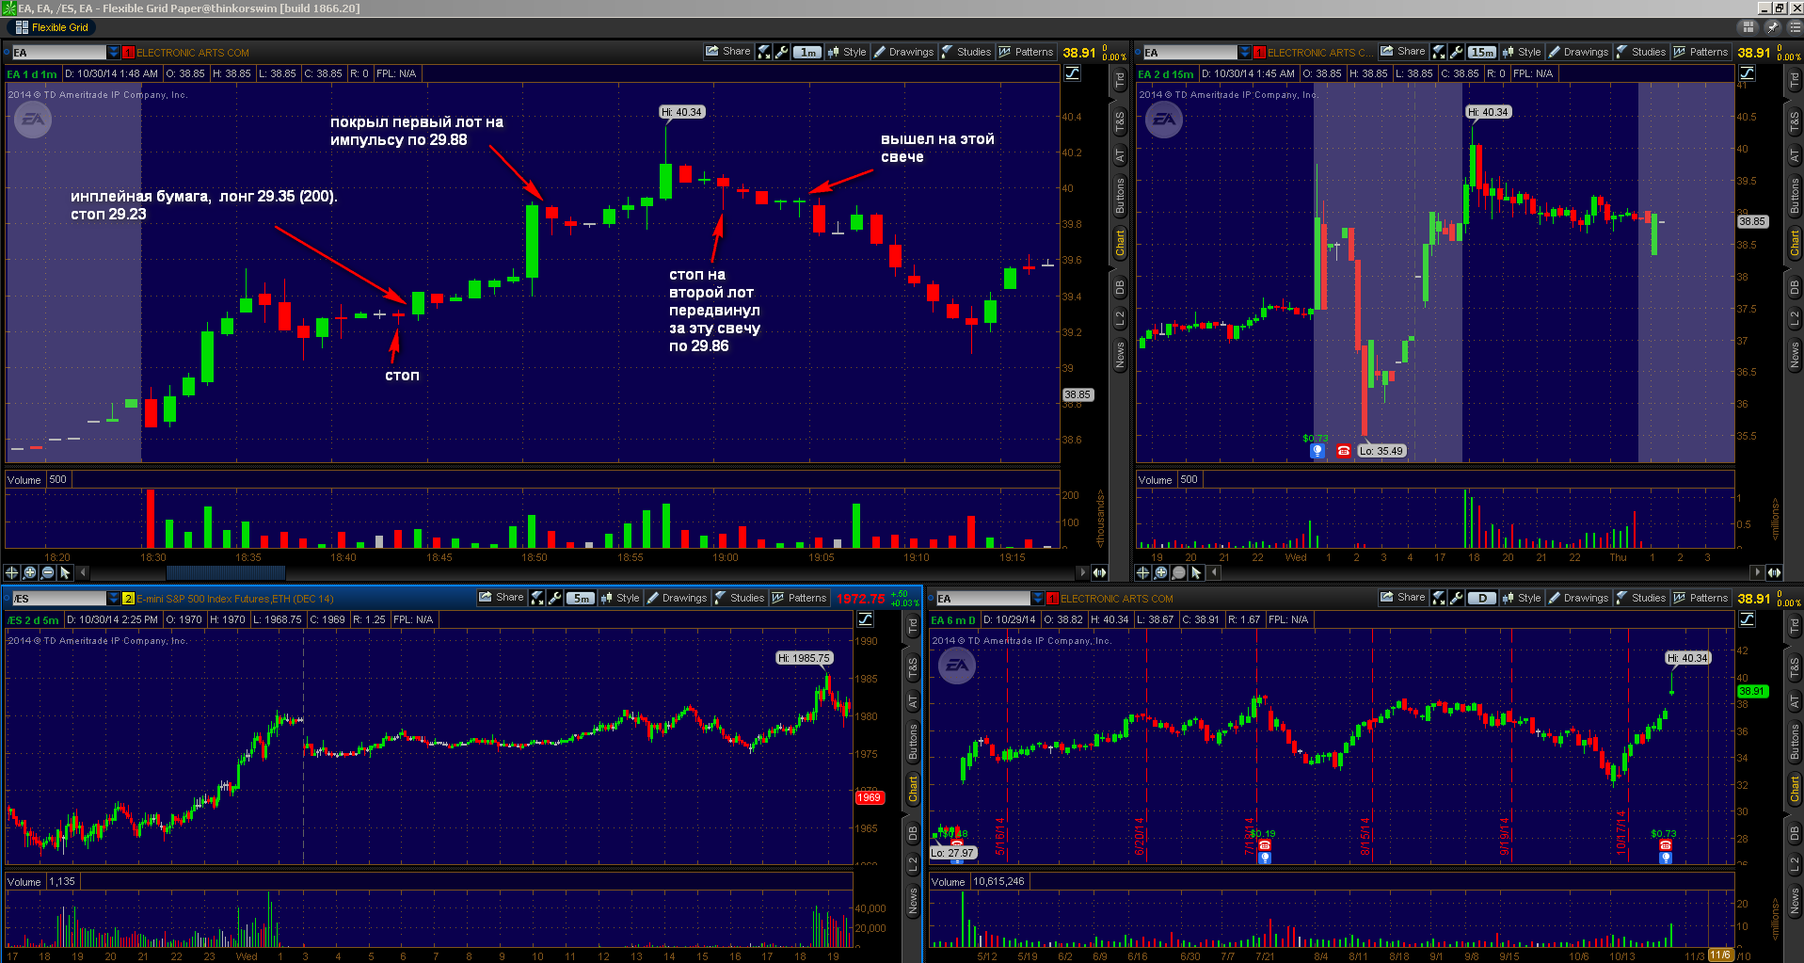Open Share menu in the EA 15m chart
Viewport: 1804px width, 963px height.
click(1403, 52)
